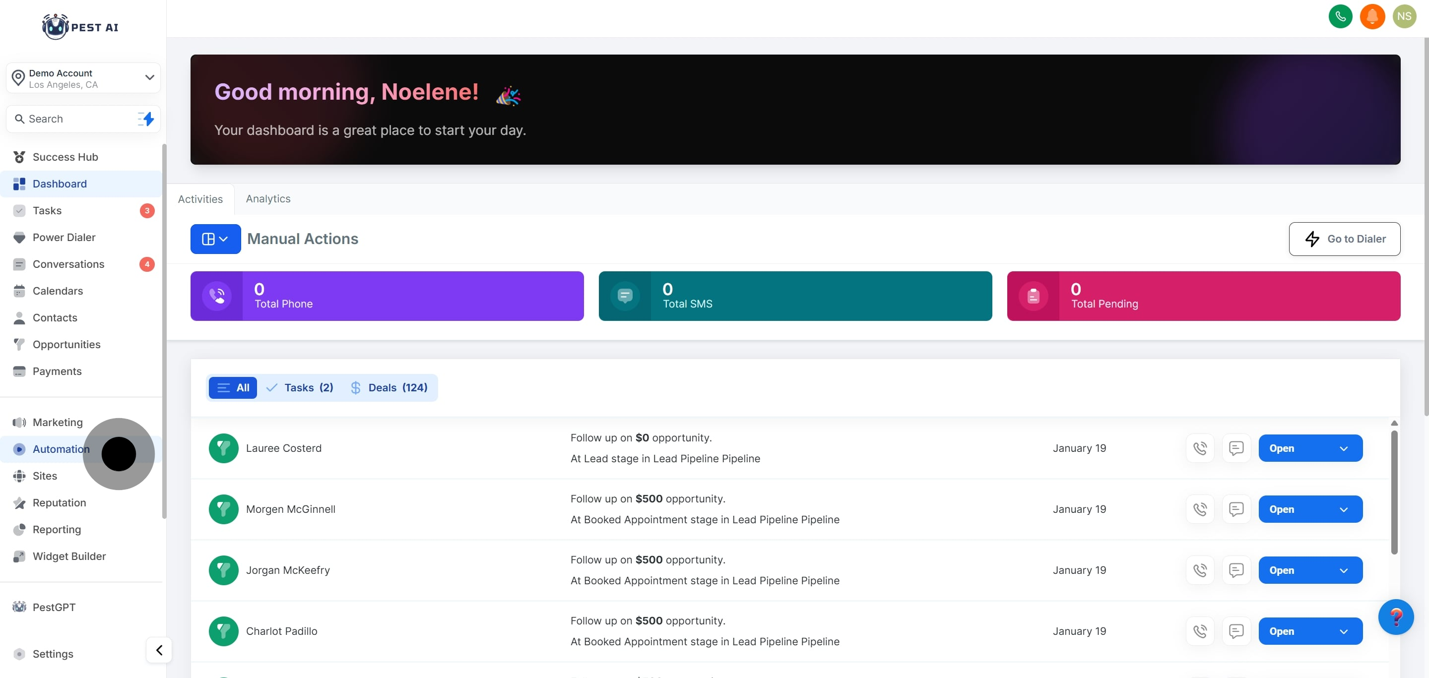Switch to the Analytics tab
Image resolution: width=1429 pixels, height=678 pixels.
(x=268, y=198)
